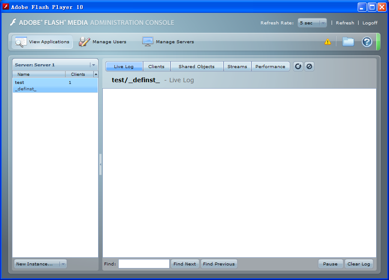The image size is (389, 280).
Task: Click the unload application instance icon
Action: click(x=309, y=66)
